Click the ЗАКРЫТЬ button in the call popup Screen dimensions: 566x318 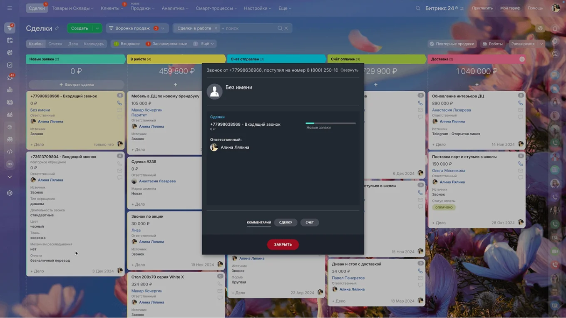[283, 244]
